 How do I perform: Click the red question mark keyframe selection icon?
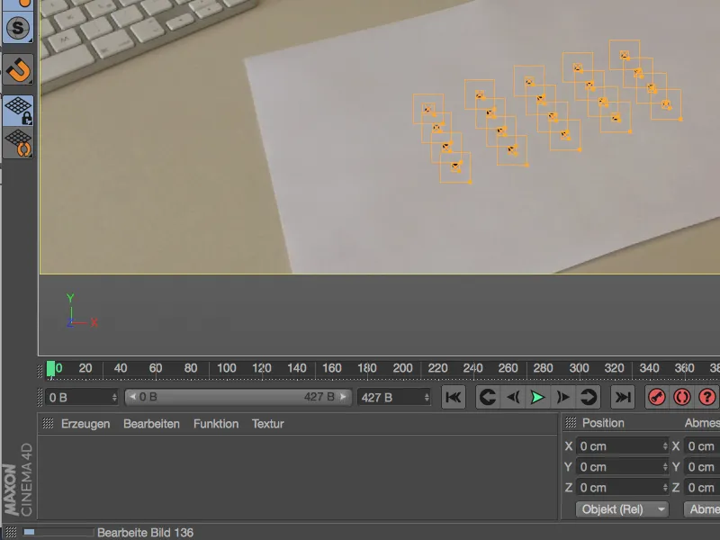pyautogui.click(x=707, y=397)
